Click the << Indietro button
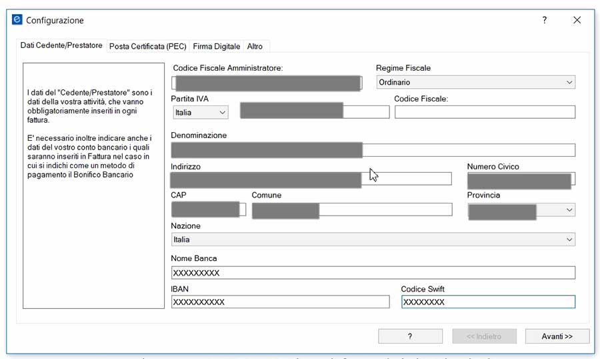Screen dimensions: 600x359 tap(484, 336)
